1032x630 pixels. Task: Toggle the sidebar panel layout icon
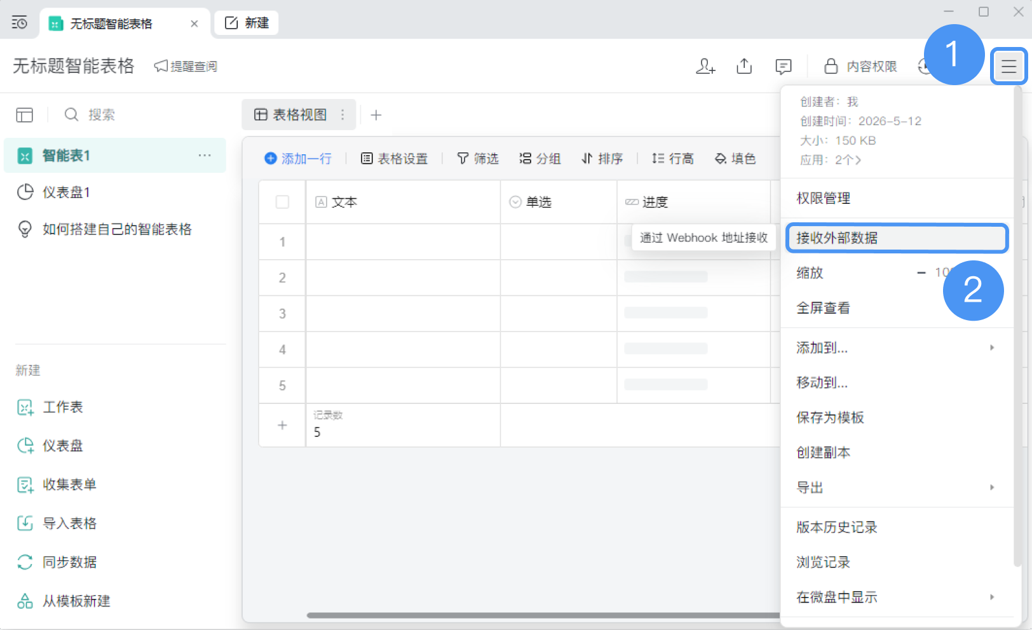(x=25, y=115)
